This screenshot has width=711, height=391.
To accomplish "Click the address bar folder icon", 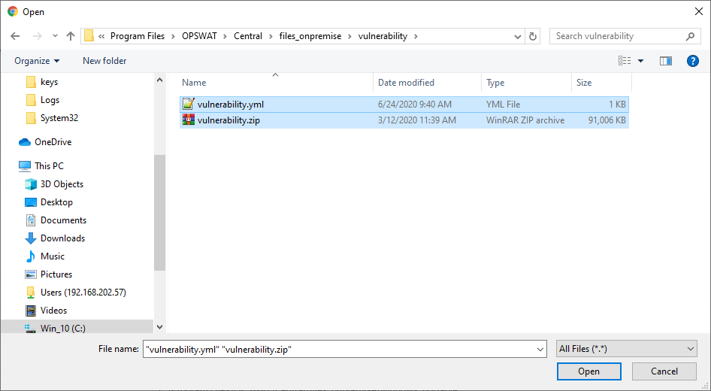I will 89,36.
